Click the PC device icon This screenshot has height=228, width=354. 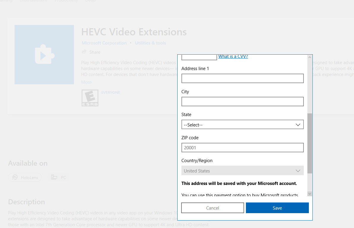(54, 177)
